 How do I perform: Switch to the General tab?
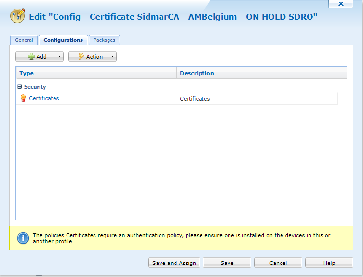[x=24, y=40]
